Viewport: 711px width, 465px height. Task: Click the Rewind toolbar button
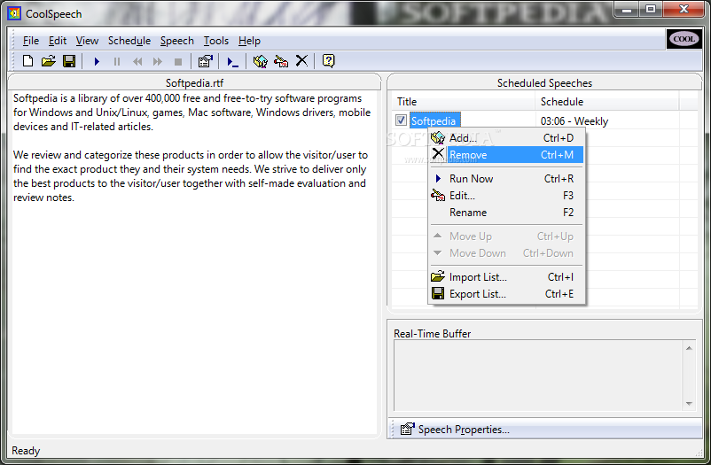coord(137,61)
